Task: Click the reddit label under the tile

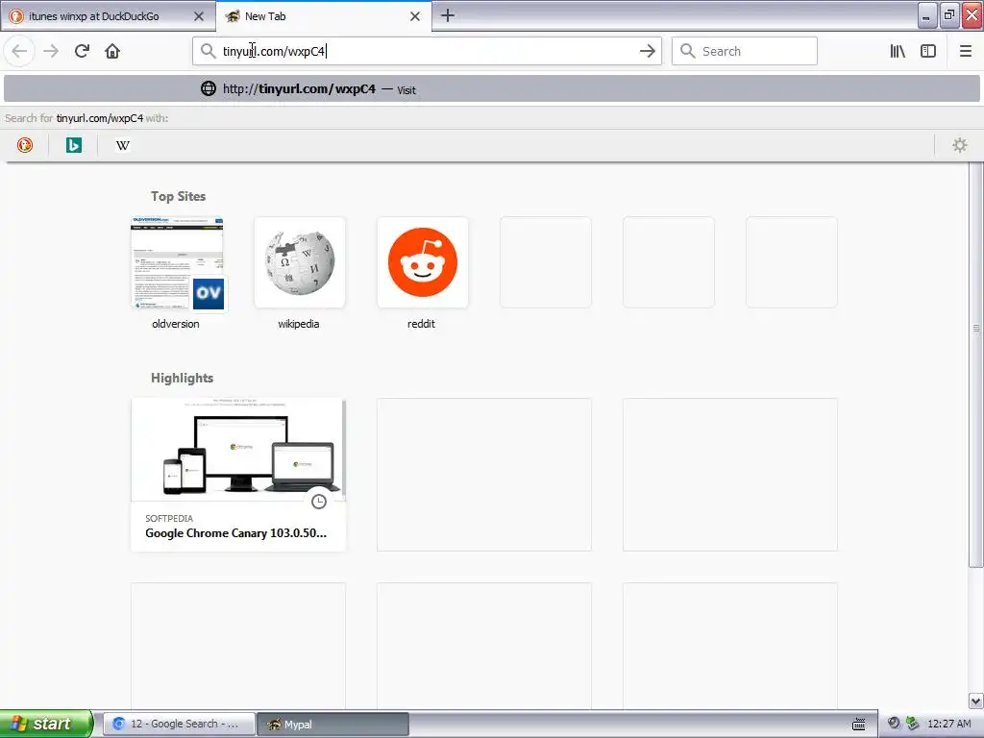Action: (x=421, y=324)
